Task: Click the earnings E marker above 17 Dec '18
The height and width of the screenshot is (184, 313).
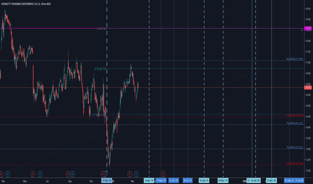Action: (x=103, y=174)
